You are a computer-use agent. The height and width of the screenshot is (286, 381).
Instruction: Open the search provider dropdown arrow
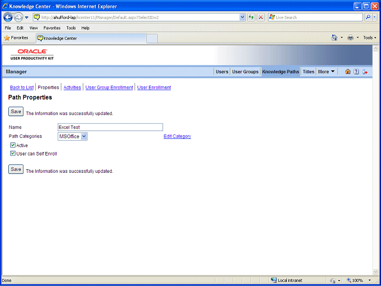point(374,17)
